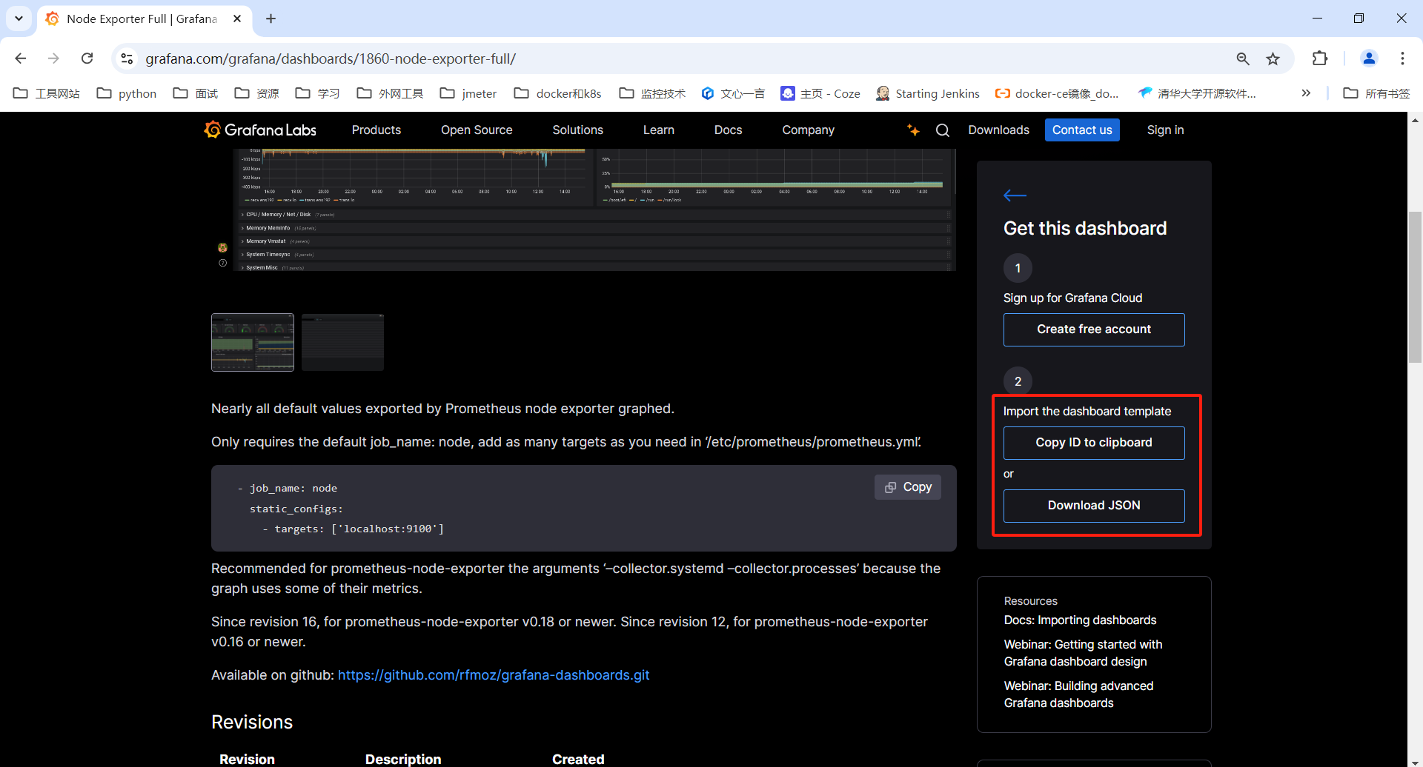
Task: Click the back arrow above Get this dashboard
Action: point(1014,195)
